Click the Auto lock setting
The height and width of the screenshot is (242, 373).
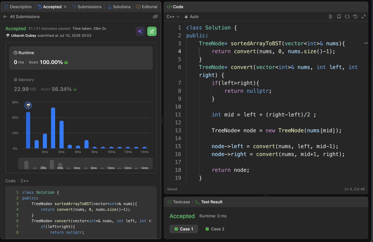point(191,17)
